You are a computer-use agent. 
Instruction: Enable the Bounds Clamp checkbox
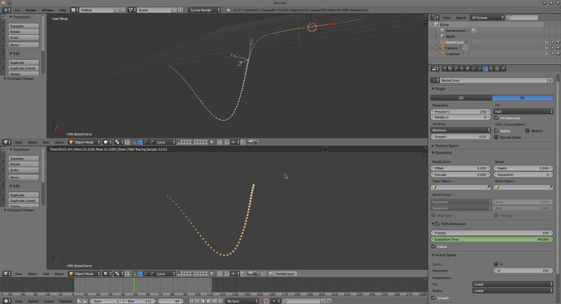pos(496,137)
